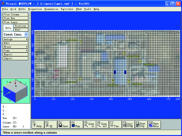Activate F6 Zoom out

point(103,125)
